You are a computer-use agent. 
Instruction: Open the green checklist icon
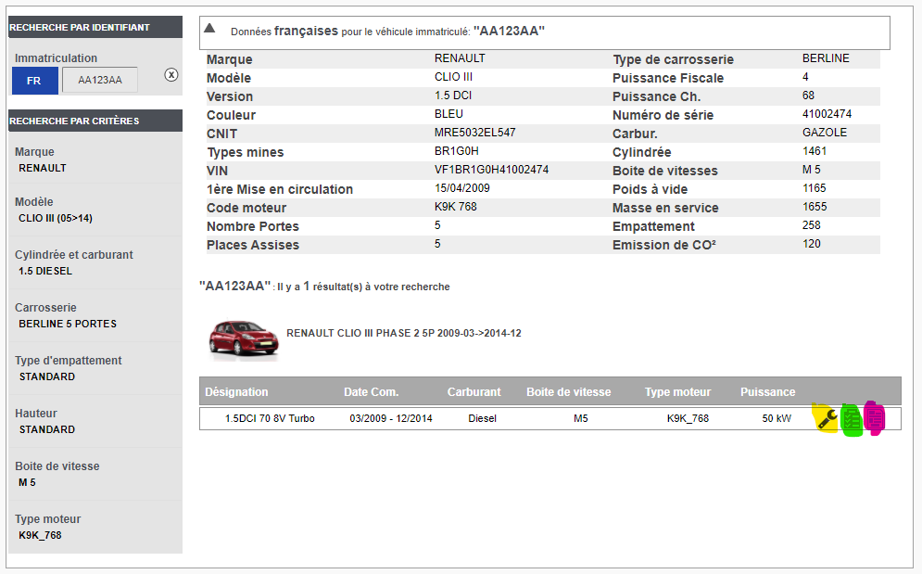(x=852, y=420)
